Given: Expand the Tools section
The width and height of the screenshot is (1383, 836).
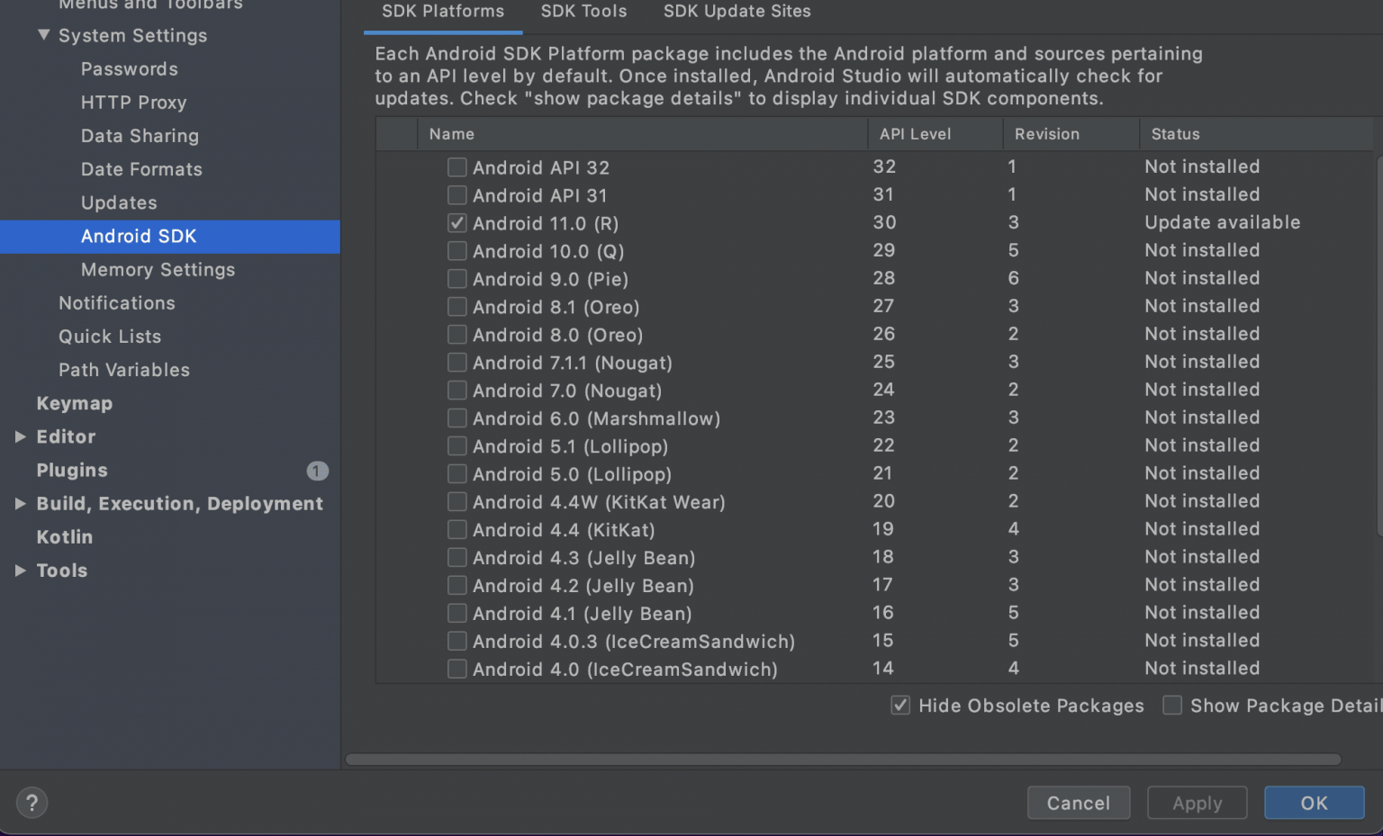Looking at the screenshot, I should coord(21,570).
